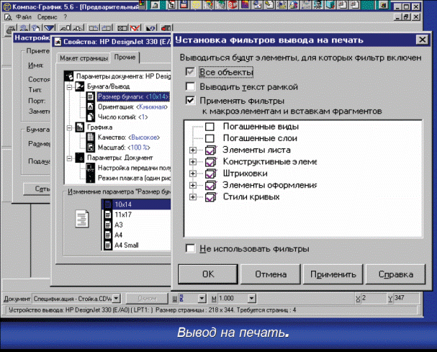Screen dimensions: 437x352
Task: Select the Прочие tab
Action: click(125, 57)
